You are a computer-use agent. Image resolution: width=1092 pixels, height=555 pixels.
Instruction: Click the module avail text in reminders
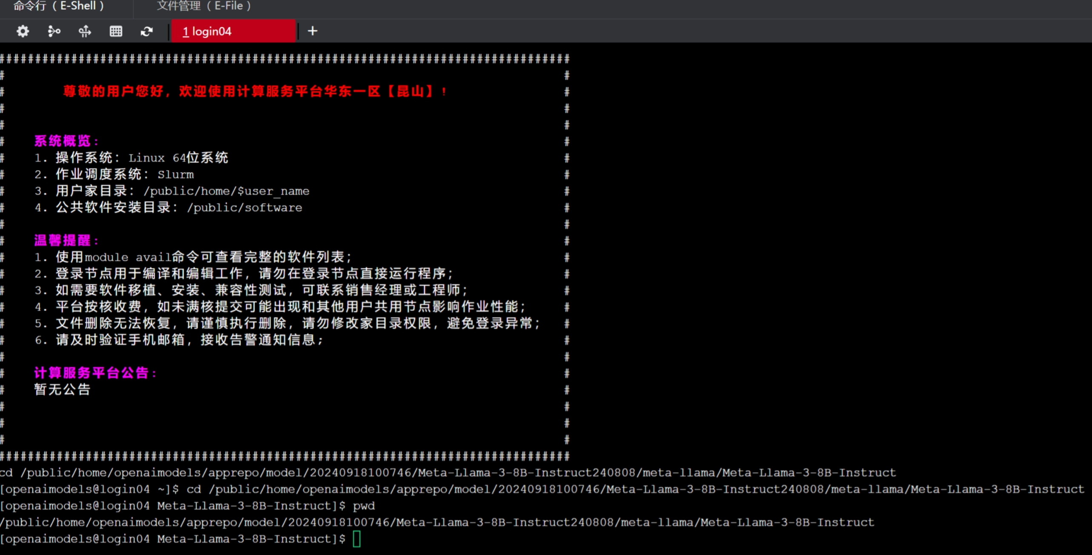coord(128,257)
